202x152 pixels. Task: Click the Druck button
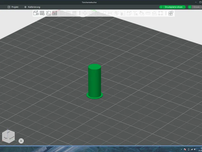pos(196,7)
